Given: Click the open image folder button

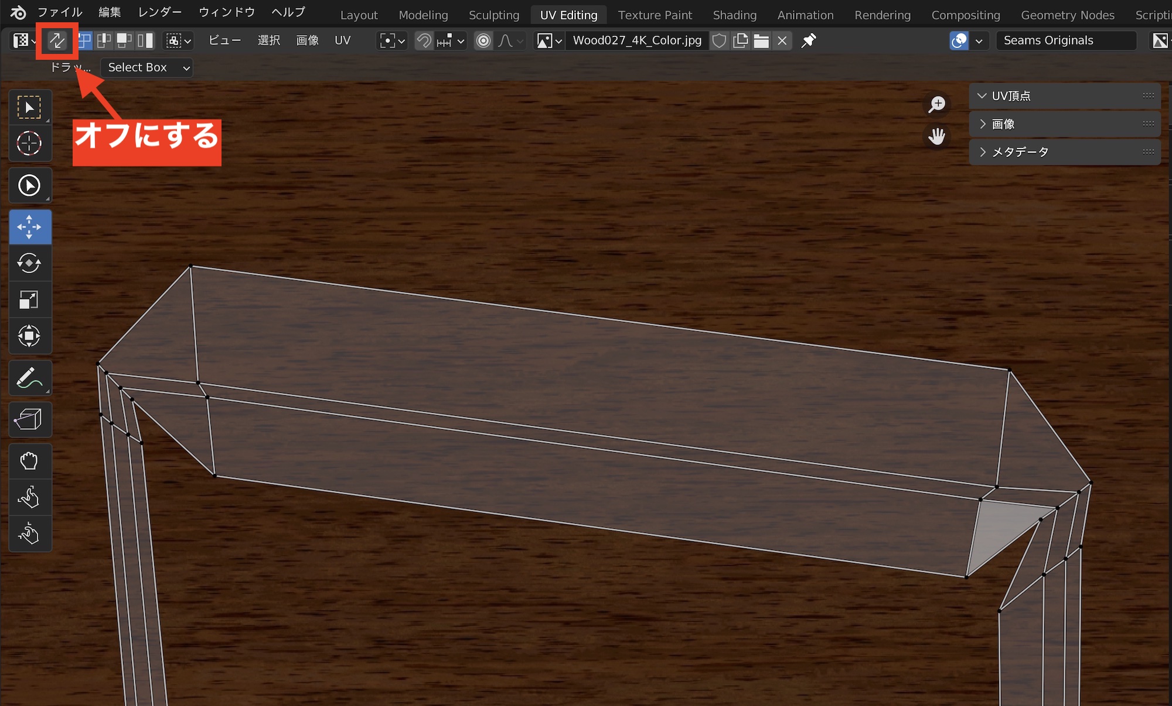Looking at the screenshot, I should (x=761, y=40).
